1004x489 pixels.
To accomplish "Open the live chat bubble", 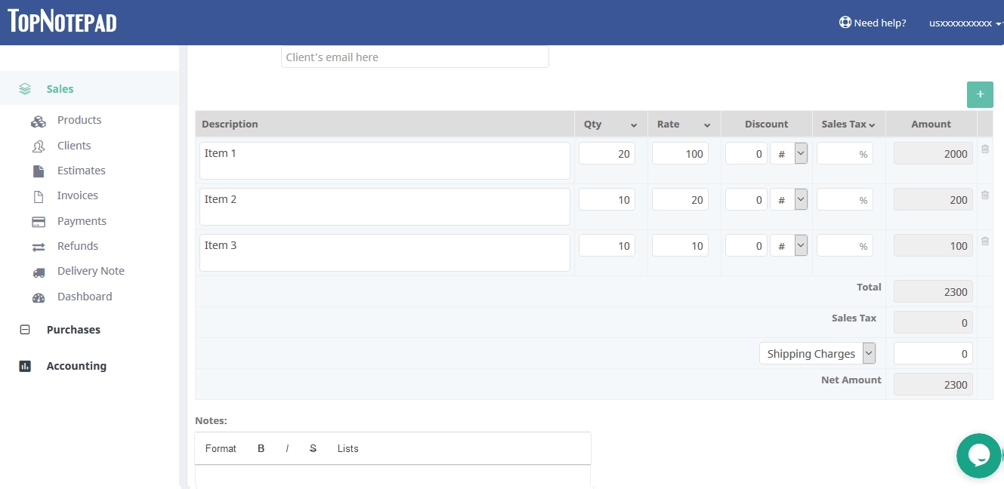I will tap(978, 455).
